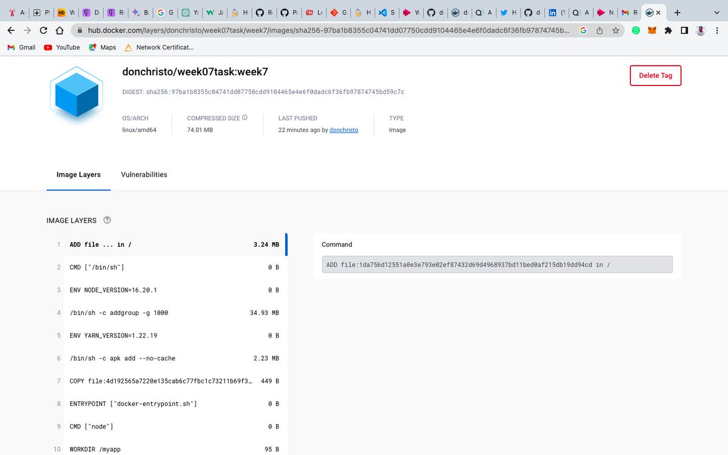Click the 74.01 MB size value

200,130
